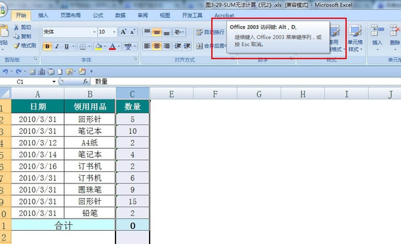Toggle Bottom Align
The width and height of the screenshot is (401, 244).
click(166, 32)
